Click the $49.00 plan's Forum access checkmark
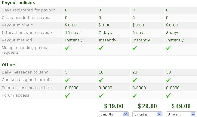 [168, 95]
